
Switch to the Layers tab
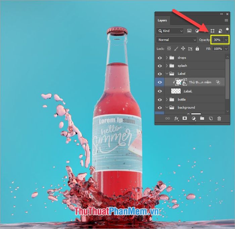coord(162,20)
